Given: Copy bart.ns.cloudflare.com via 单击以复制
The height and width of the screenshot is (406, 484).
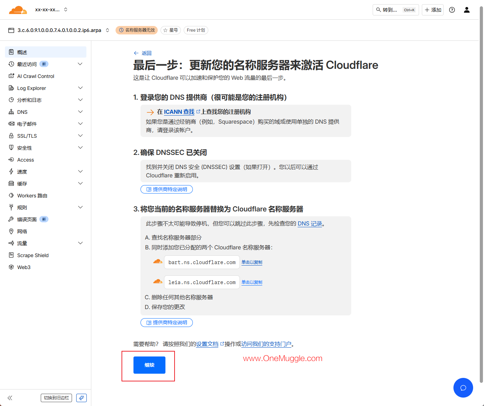Looking at the screenshot, I should tap(252, 262).
